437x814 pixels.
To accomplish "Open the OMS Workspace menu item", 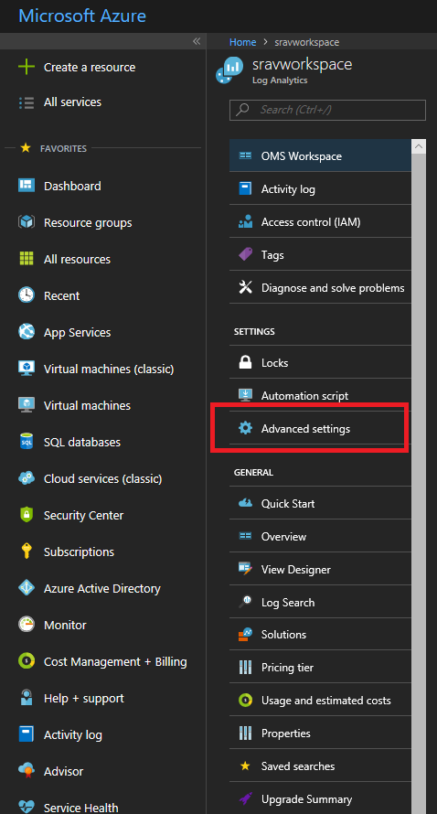I will [x=320, y=155].
